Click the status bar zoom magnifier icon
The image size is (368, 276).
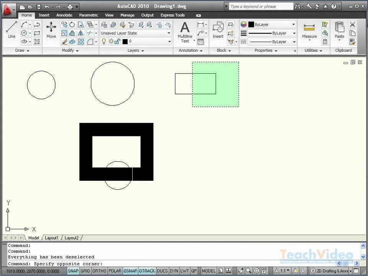point(248,271)
